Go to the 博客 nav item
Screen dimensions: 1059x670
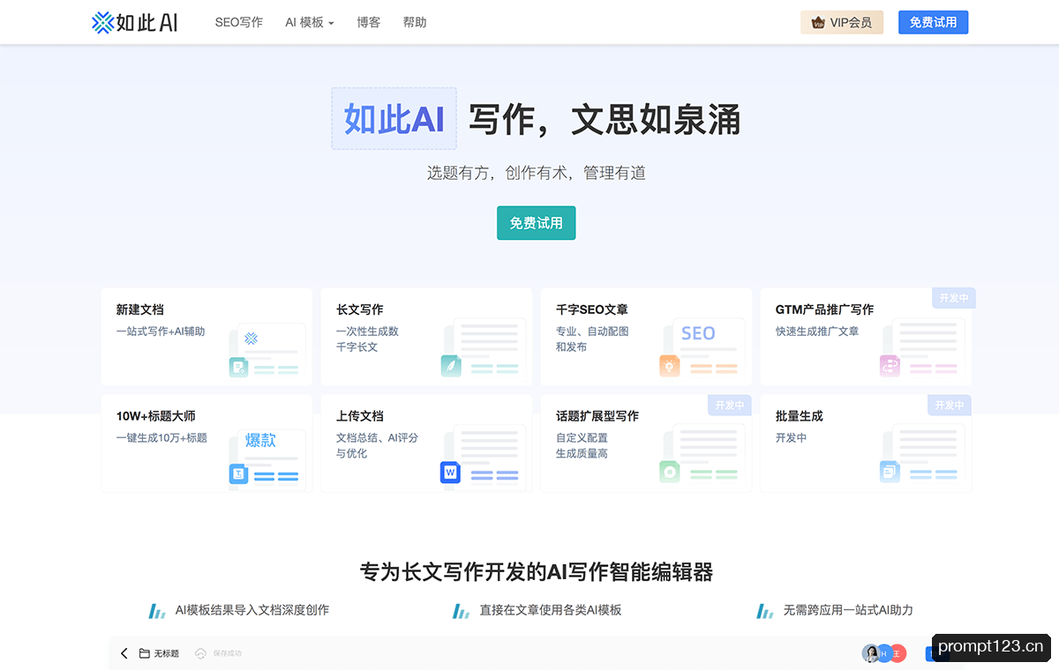(369, 22)
